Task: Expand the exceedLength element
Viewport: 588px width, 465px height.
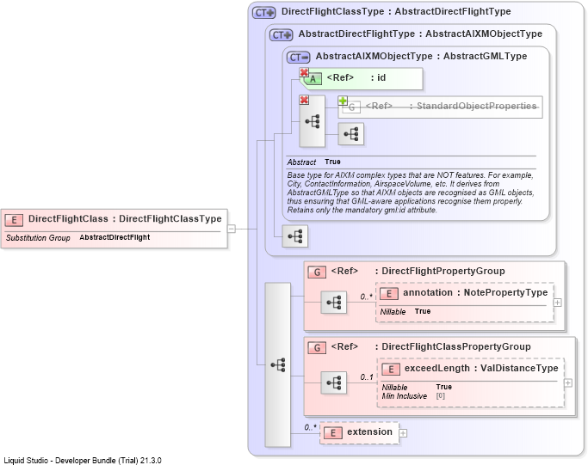Action: coord(568,382)
